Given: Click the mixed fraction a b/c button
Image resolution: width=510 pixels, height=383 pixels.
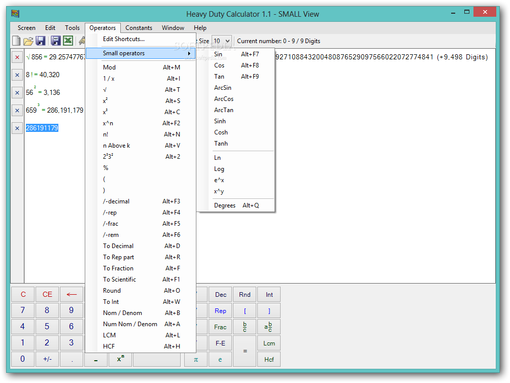Looking at the screenshot, I should click(x=268, y=327).
